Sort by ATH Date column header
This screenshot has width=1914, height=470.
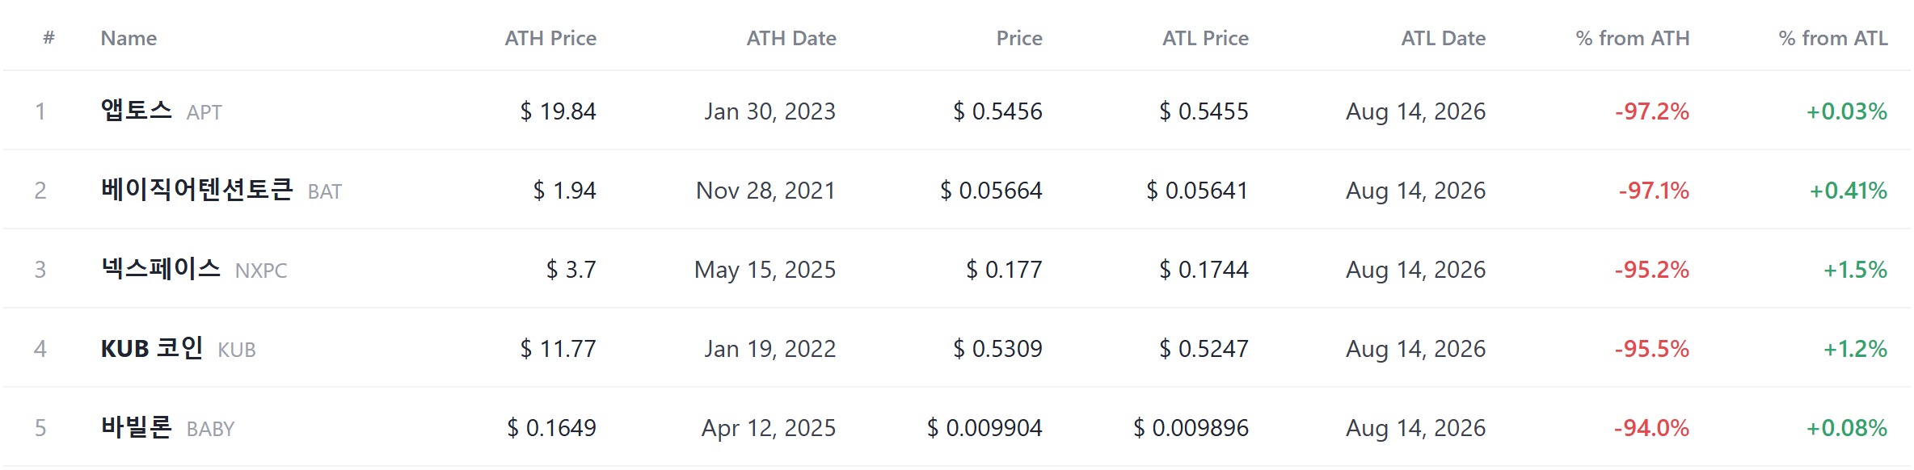tap(791, 38)
